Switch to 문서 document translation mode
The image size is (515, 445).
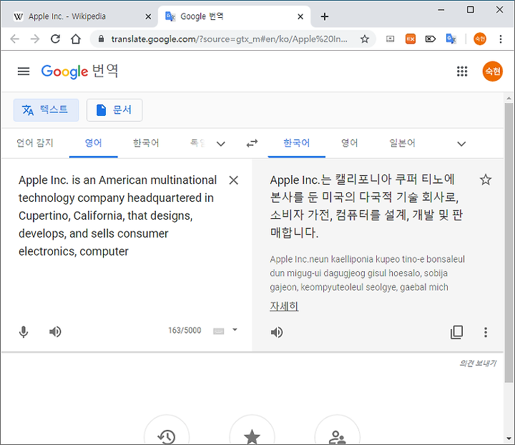(x=114, y=110)
